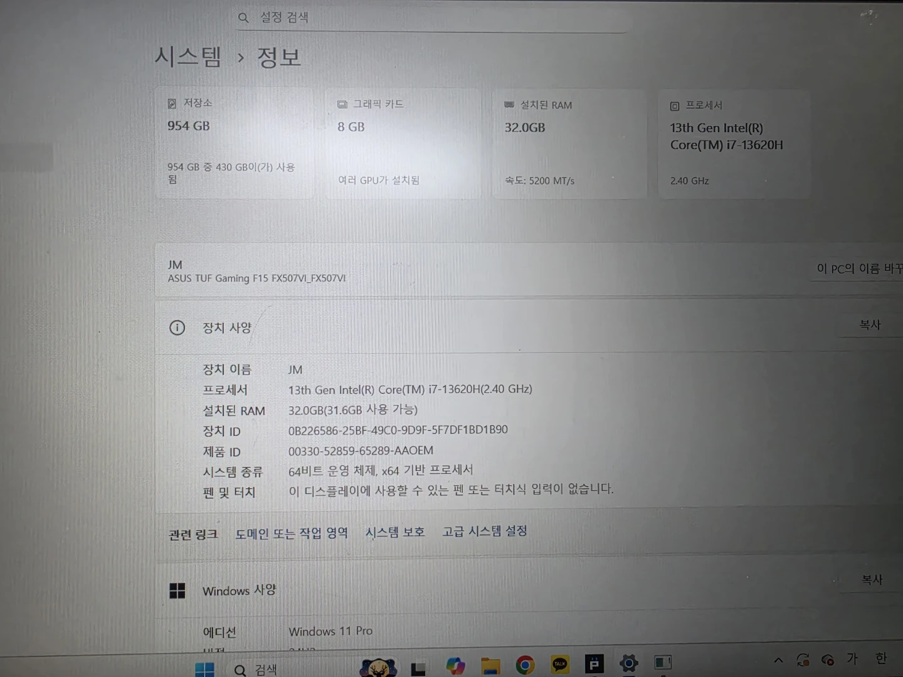The width and height of the screenshot is (903, 677).
Task: Open the Windows Start menu
Action: coord(204,669)
